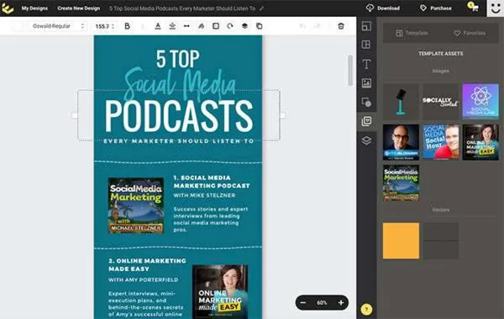
Task: Open the layer order icon in toolbar
Action: pyautogui.click(x=245, y=26)
